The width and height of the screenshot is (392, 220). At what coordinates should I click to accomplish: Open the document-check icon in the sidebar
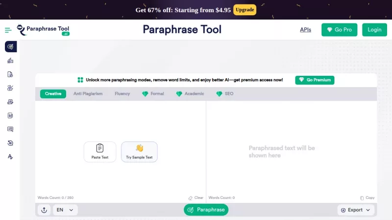[10, 74]
